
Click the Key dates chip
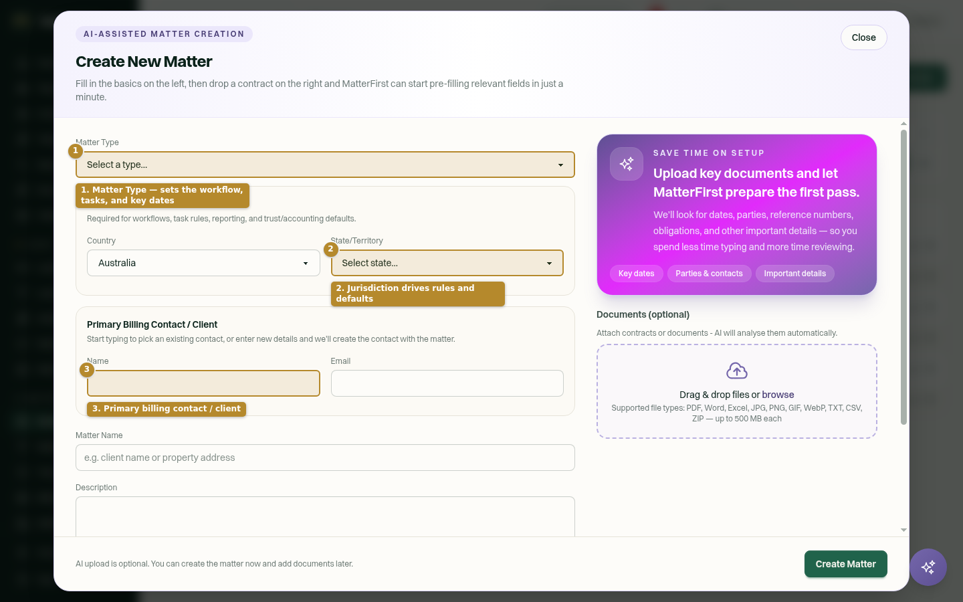click(636, 274)
